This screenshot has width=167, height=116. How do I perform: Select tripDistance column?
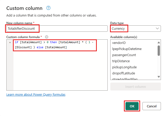(x=121, y=61)
